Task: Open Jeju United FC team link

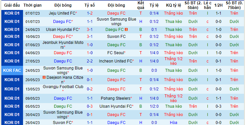Action: click(x=63, y=13)
